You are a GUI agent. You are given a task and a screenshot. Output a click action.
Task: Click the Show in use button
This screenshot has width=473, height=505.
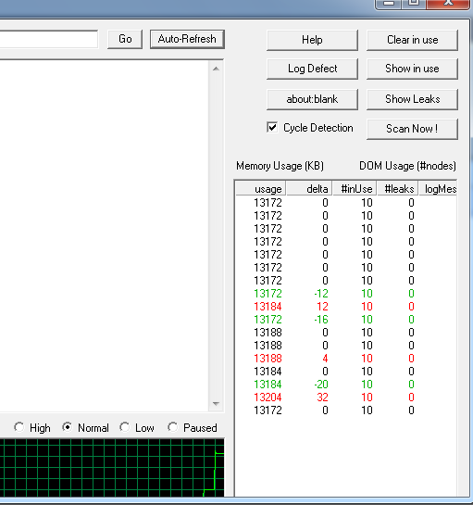point(412,69)
